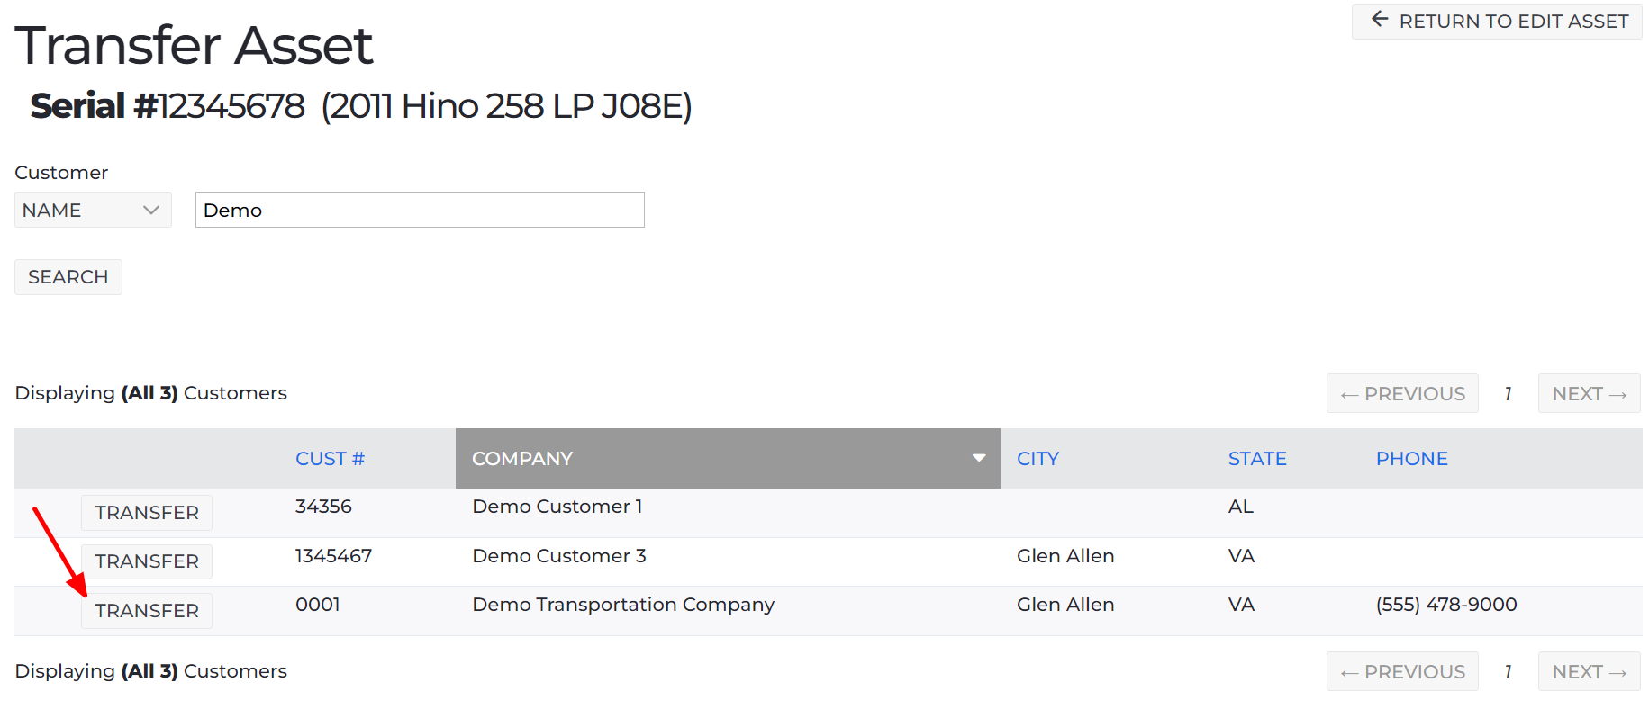Transfer asset to Demo Transportation Company
This screenshot has height=709, width=1649.
pos(147,611)
